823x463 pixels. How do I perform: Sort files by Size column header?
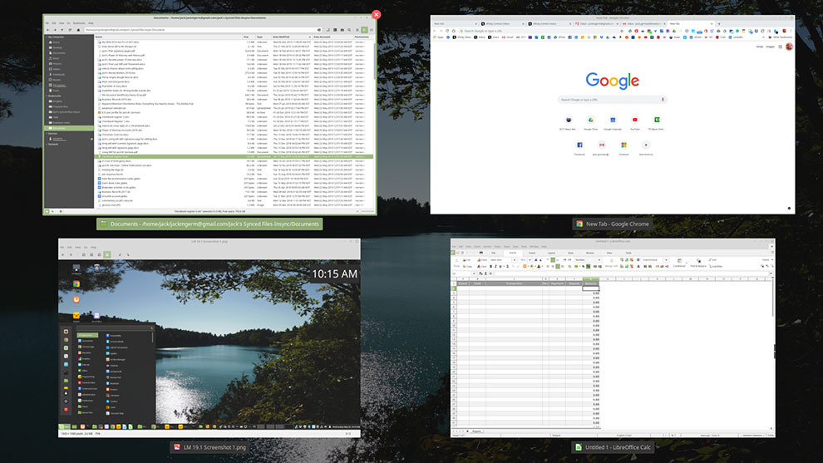tap(249, 37)
